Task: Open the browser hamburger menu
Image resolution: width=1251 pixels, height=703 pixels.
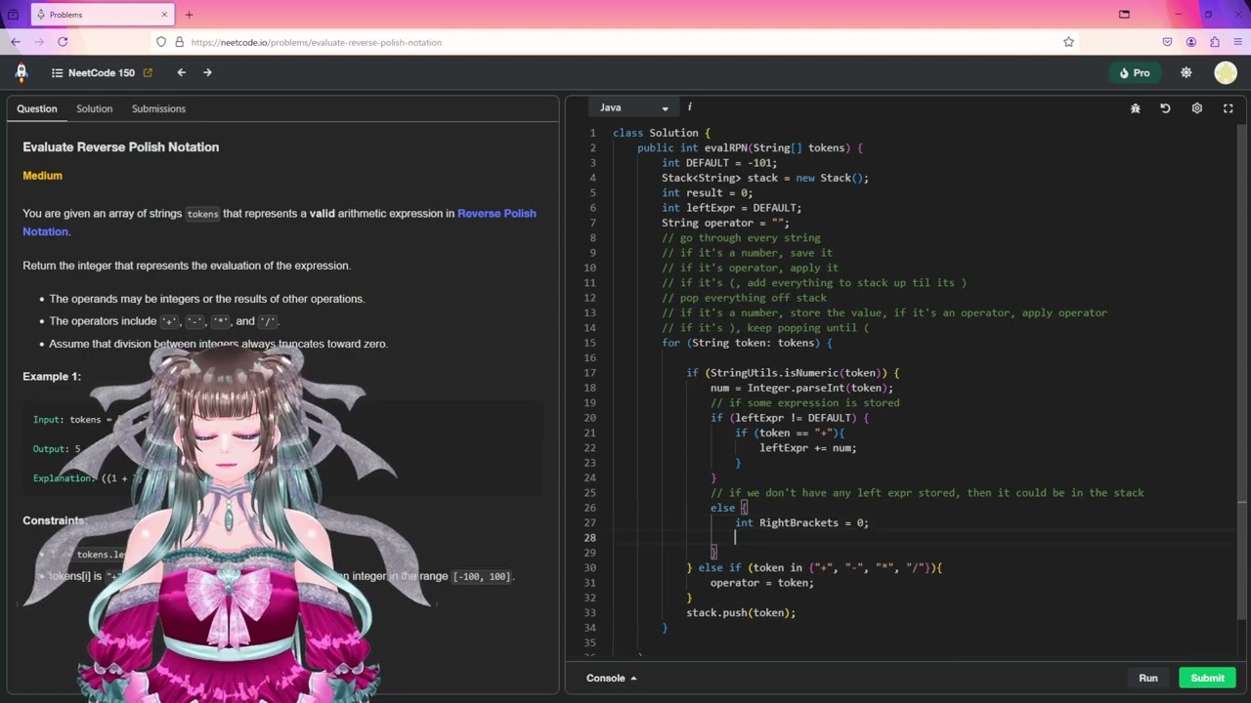Action: point(1238,42)
